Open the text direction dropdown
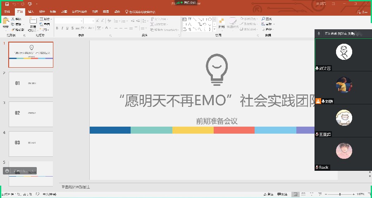 click(x=159, y=19)
